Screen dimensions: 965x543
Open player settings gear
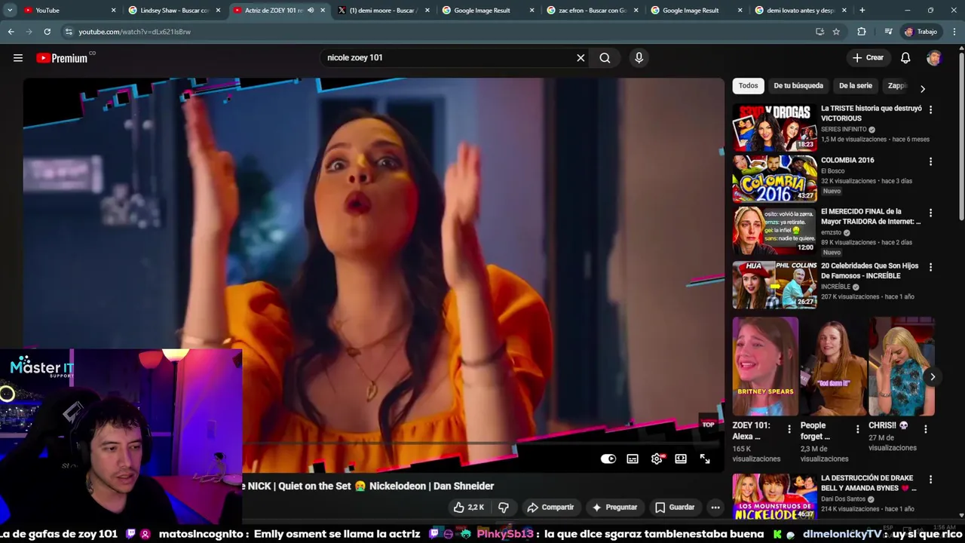(x=657, y=459)
